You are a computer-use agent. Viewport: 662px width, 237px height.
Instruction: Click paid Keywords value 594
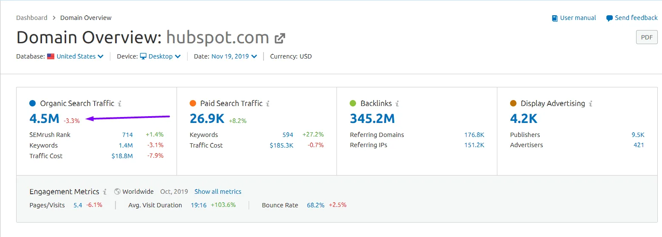tap(288, 135)
